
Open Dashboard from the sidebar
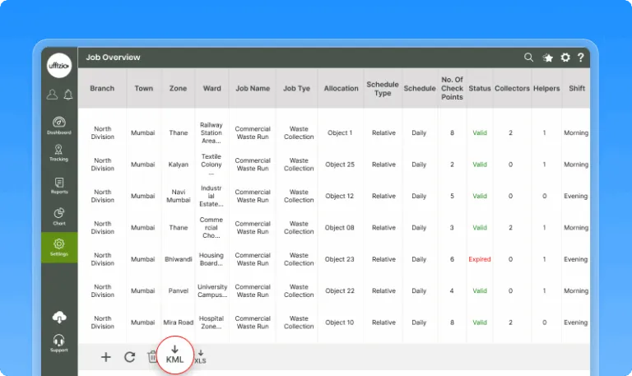[59, 125]
